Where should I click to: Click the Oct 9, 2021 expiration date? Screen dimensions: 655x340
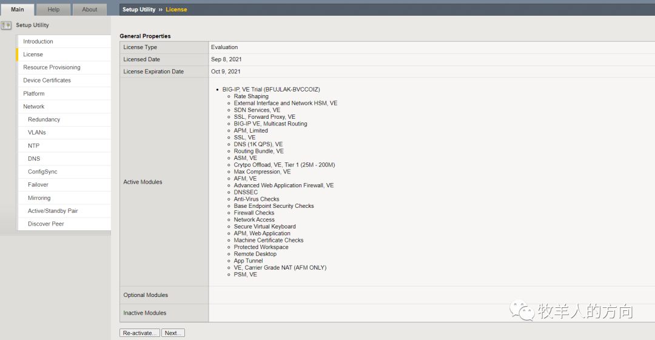point(226,72)
